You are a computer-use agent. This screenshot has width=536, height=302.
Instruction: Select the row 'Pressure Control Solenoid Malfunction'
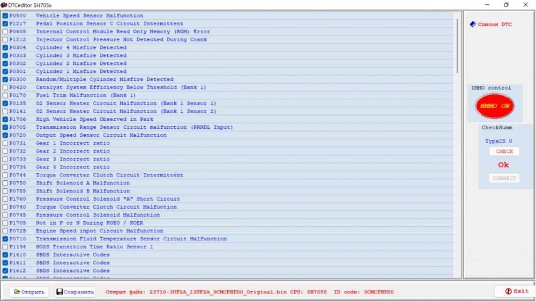click(227, 215)
